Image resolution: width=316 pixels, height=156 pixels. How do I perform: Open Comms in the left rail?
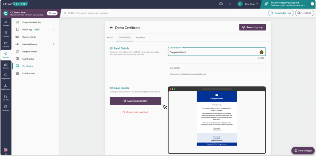6,66
